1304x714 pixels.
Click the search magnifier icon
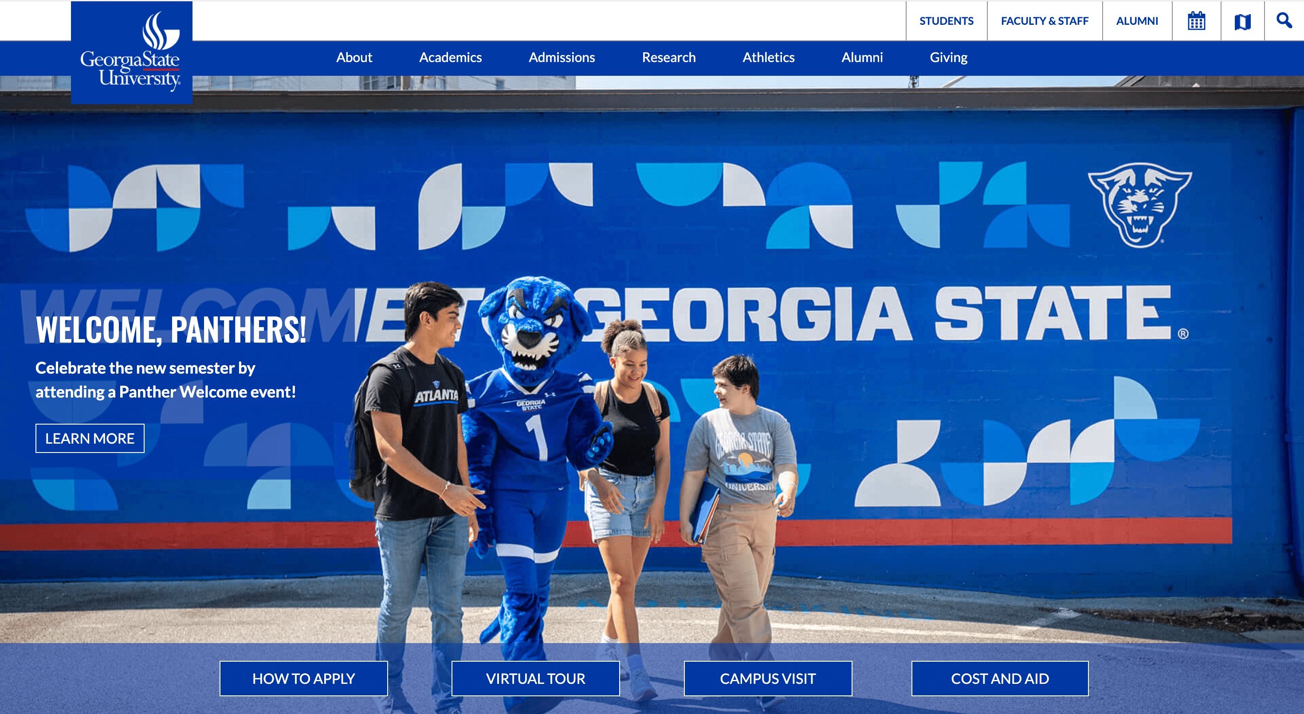click(1284, 20)
